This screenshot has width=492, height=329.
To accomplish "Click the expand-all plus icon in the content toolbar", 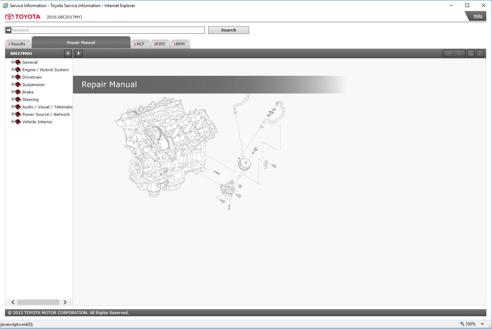I will point(448,53).
